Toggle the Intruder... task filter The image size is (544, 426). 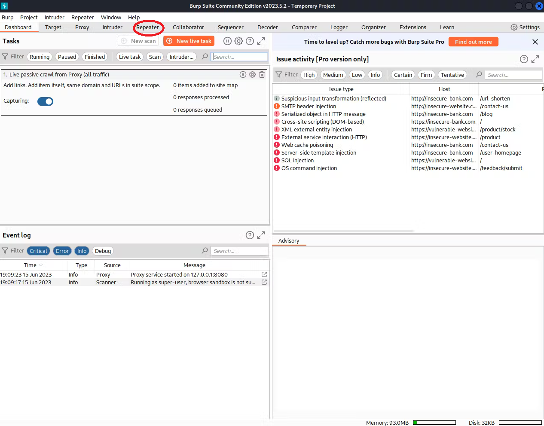click(181, 57)
